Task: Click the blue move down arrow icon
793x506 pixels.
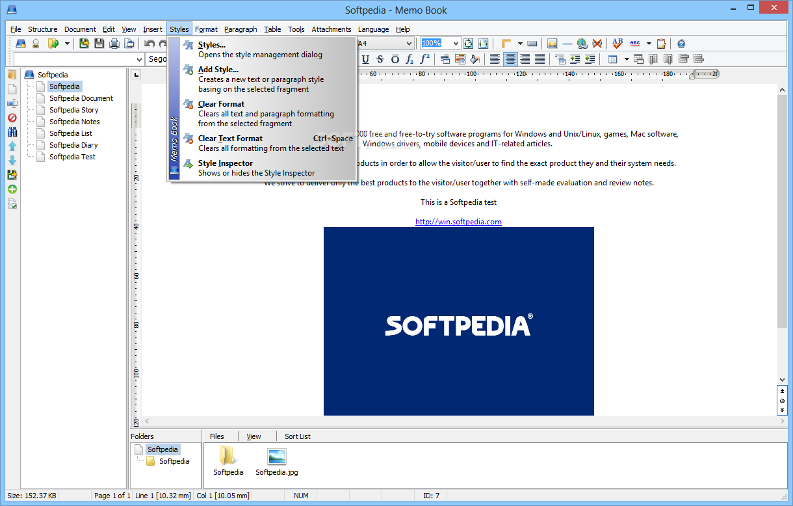Action: point(12,161)
